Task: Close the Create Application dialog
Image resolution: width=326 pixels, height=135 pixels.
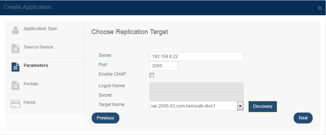Action: coord(319,8)
